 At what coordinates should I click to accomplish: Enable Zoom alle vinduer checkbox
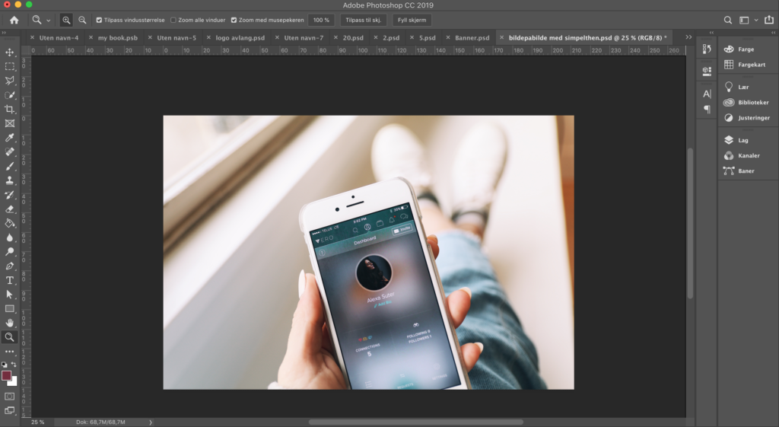[173, 20]
